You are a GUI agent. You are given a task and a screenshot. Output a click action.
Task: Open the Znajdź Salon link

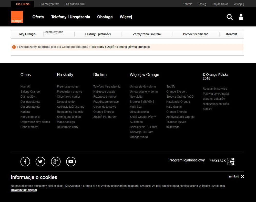(x=220, y=4)
